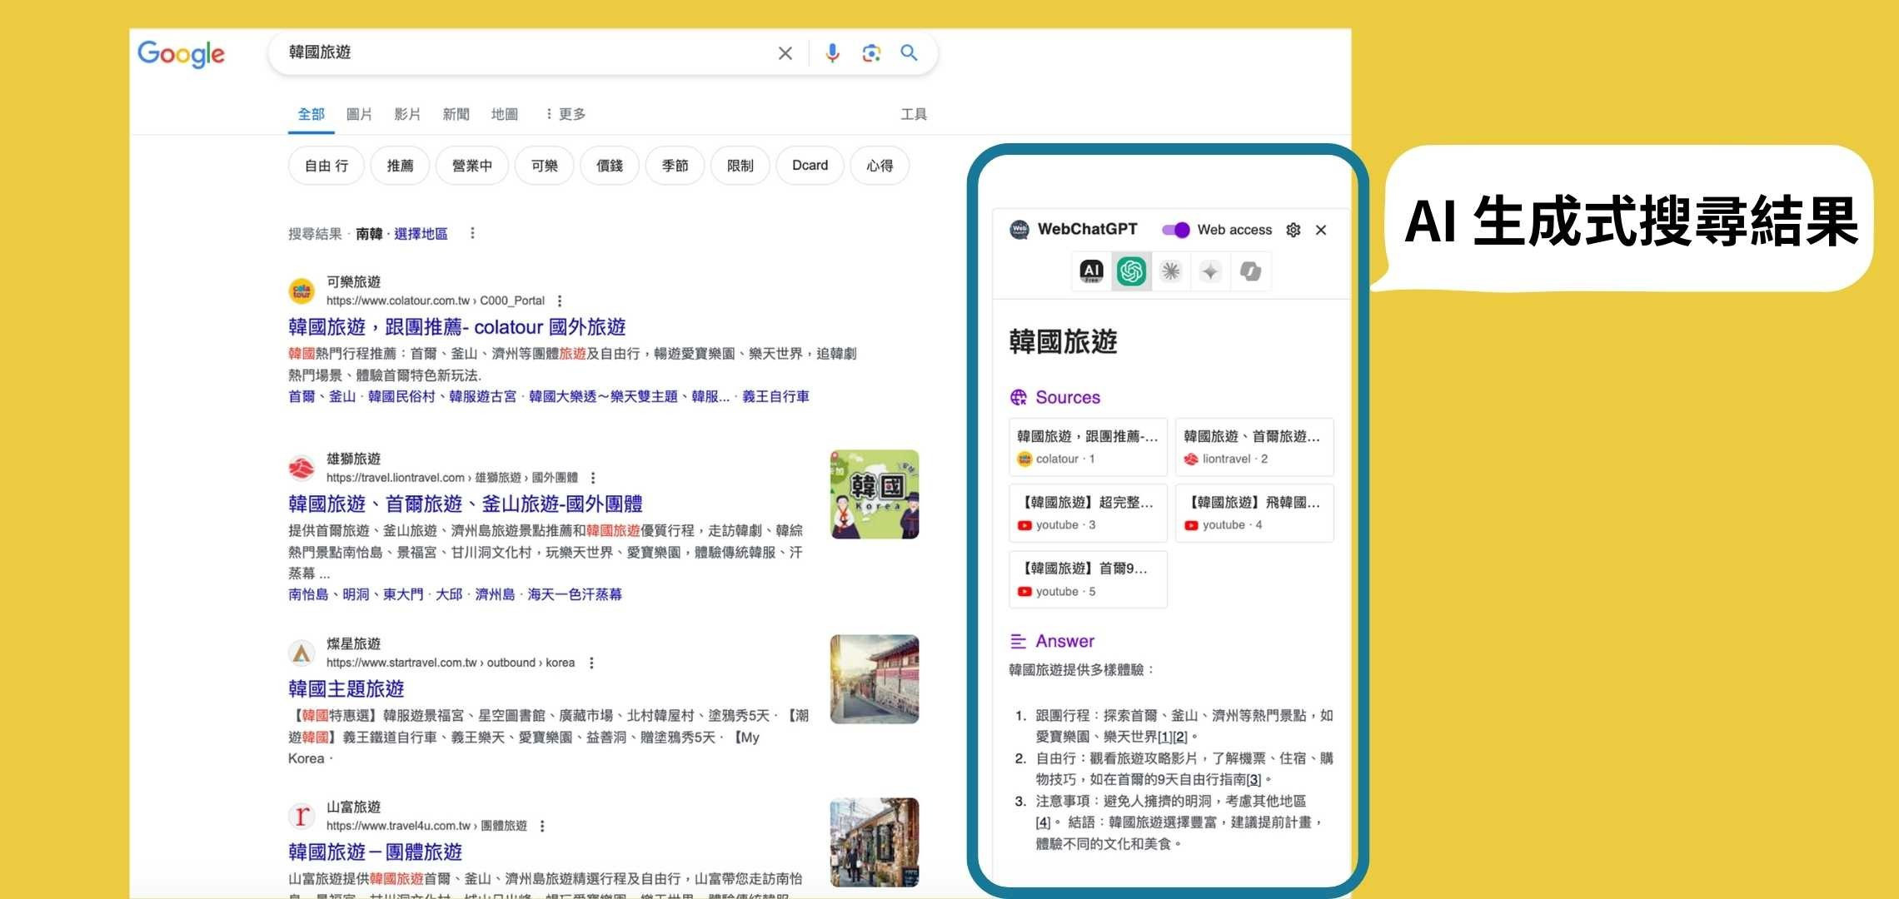This screenshot has height=899, width=1899.
Task: Select the 推薦 filter chip
Action: point(400,166)
